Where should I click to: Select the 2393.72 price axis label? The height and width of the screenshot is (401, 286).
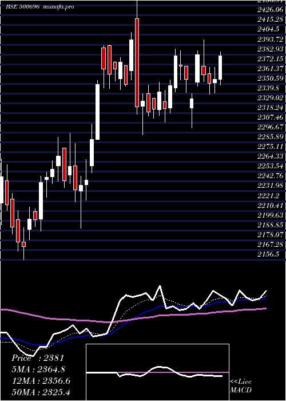270,39
